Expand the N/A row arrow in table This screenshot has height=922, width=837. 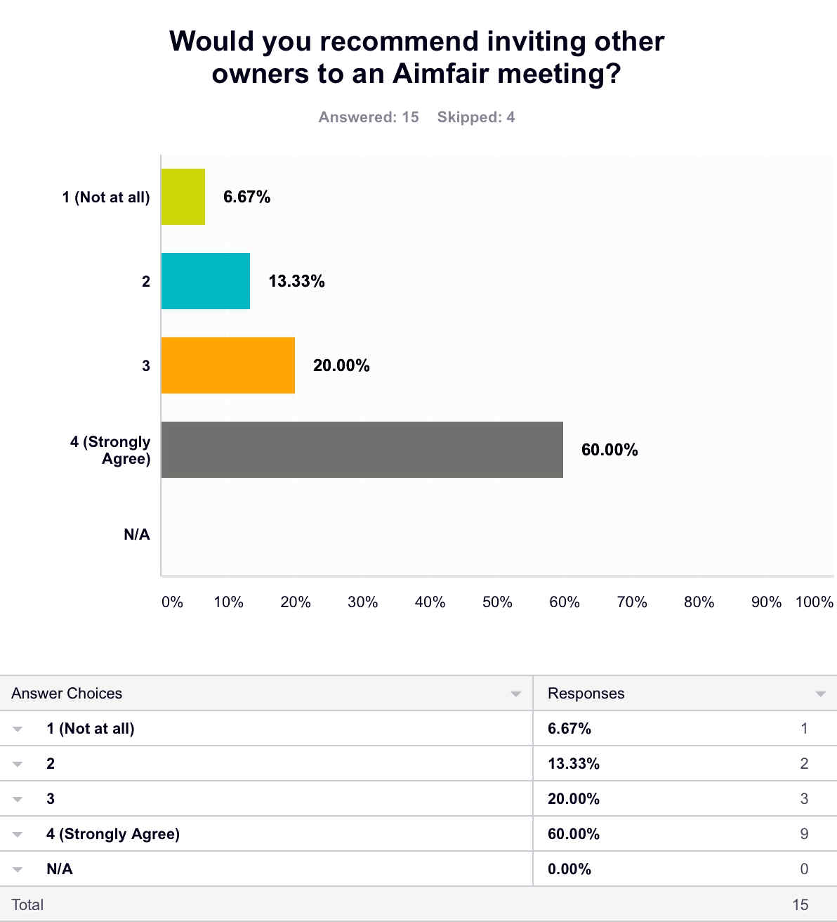[x=18, y=869]
